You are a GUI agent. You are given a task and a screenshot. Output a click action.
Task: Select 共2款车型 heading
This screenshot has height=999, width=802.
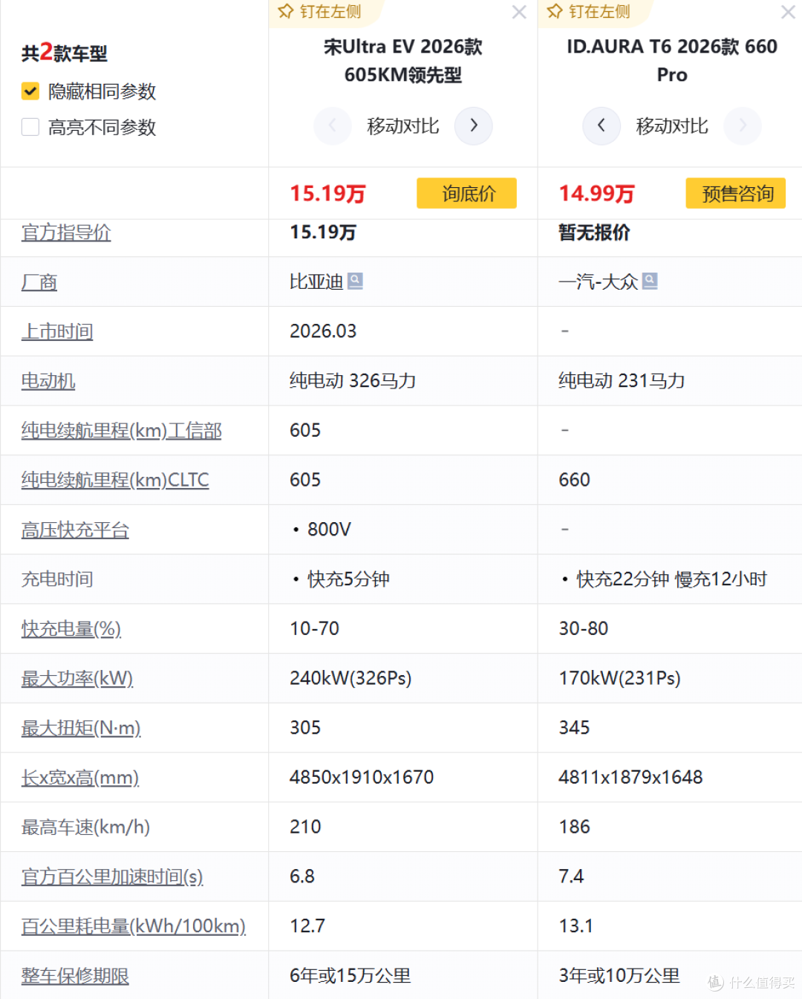tap(65, 53)
